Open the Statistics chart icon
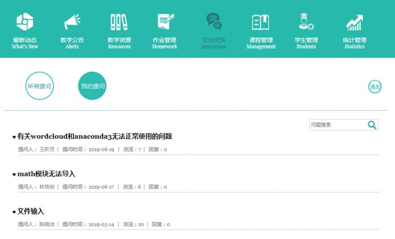The width and height of the screenshot is (395, 239). coord(354,21)
